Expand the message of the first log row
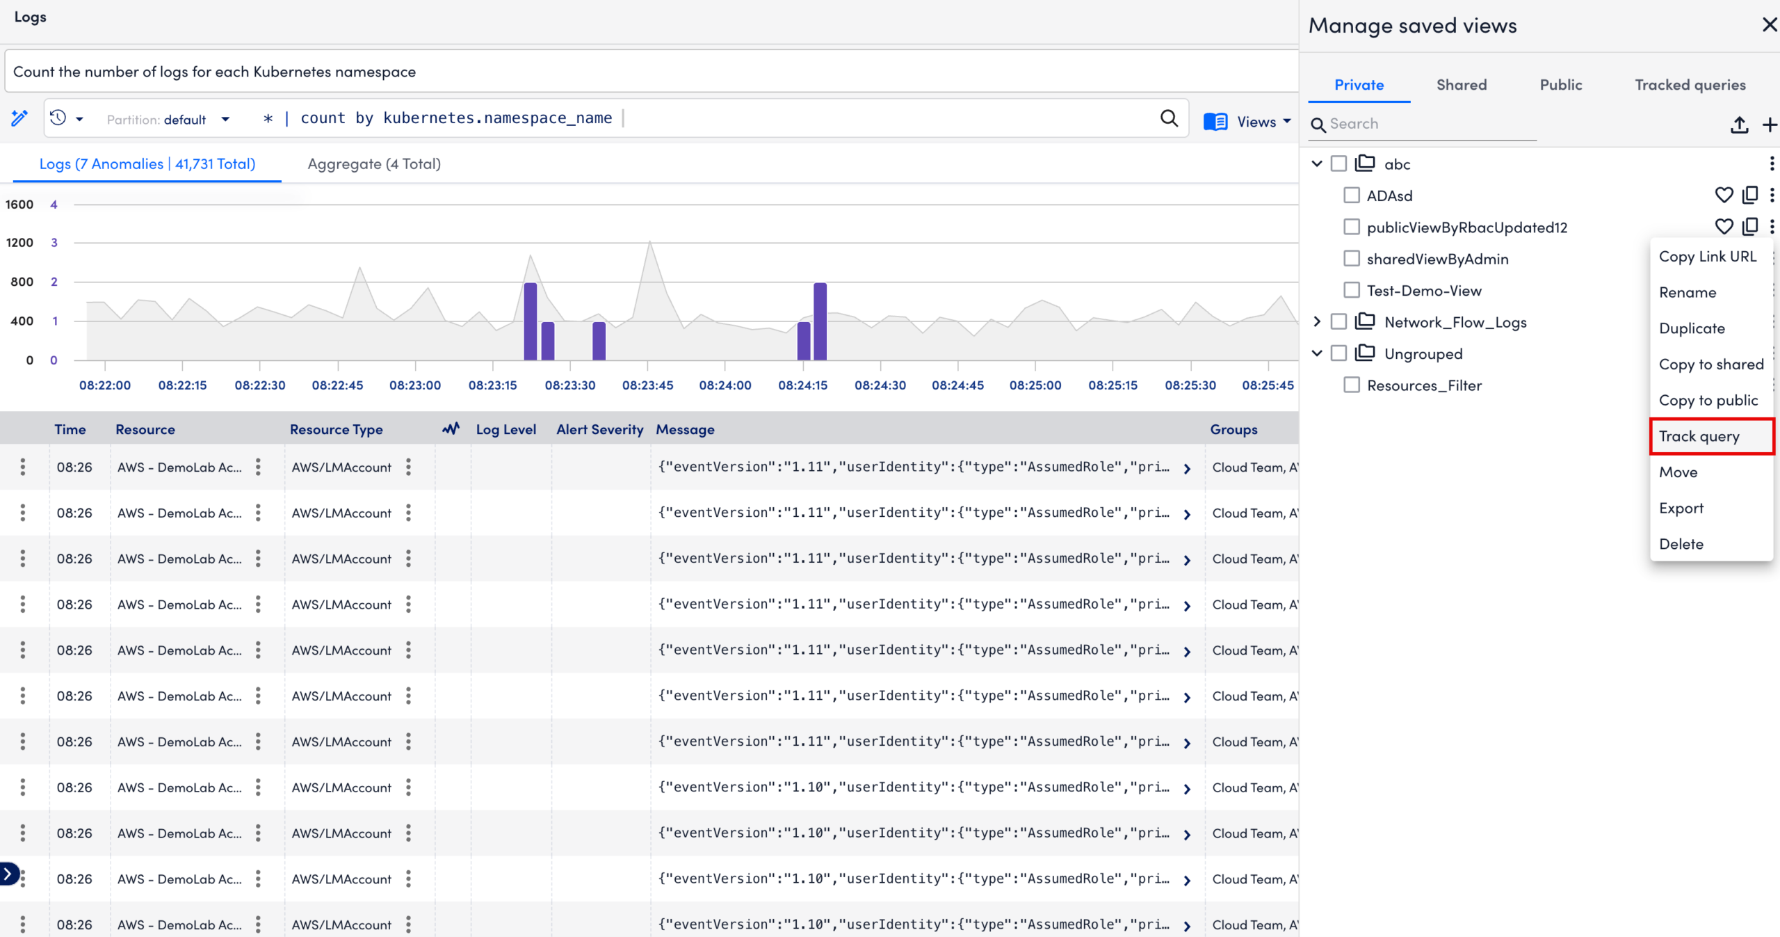The image size is (1780, 937). pos(1187,469)
